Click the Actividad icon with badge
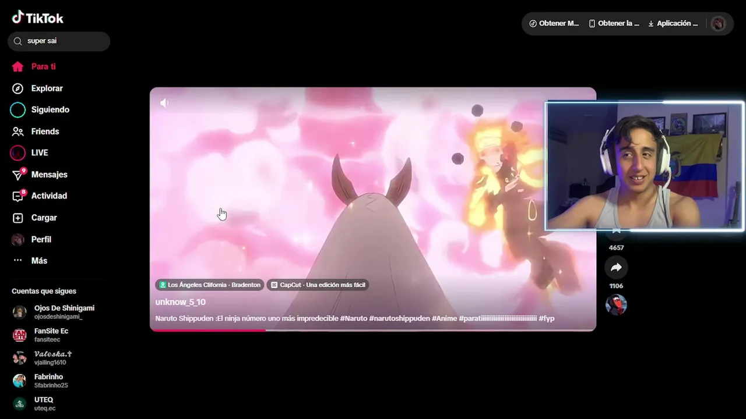This screenshot has height=419, width=746. [18, 196]
